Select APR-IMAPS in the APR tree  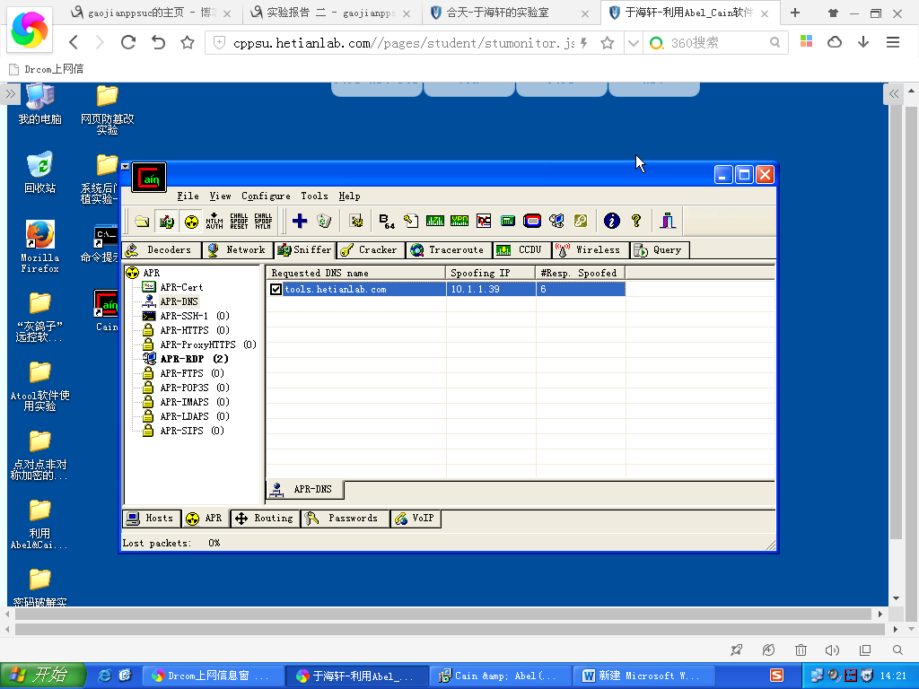[195, 402]
